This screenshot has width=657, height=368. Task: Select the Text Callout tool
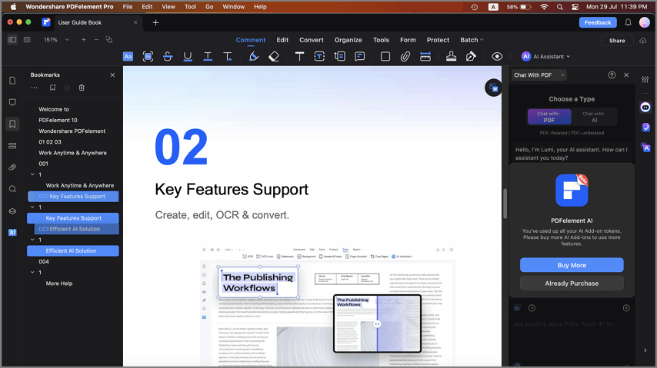[x=340, y=57]
